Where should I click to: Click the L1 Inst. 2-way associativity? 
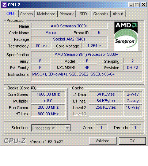pos(133,101)
